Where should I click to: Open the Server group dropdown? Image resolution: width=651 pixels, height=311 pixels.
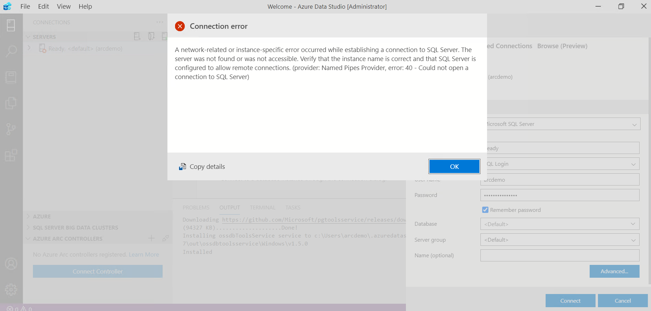pos(560,240)
